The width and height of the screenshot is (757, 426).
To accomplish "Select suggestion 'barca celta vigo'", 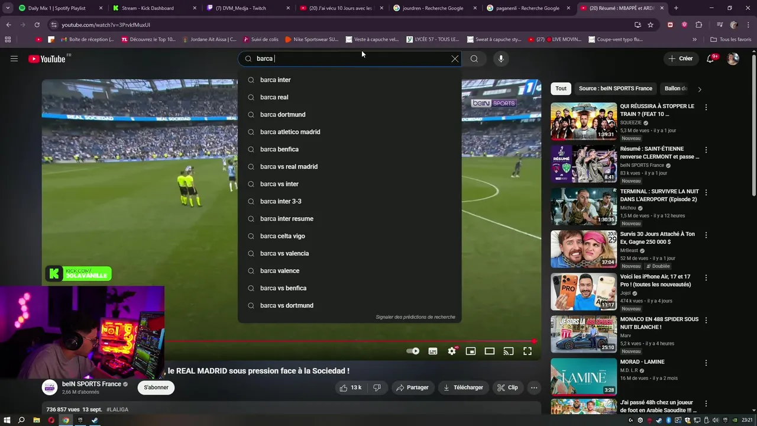I will (x=350, y=236).
